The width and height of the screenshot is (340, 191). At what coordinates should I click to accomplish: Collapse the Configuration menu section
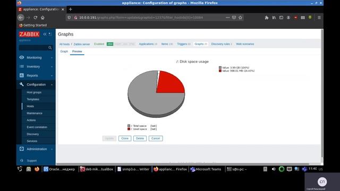[36, 84]
